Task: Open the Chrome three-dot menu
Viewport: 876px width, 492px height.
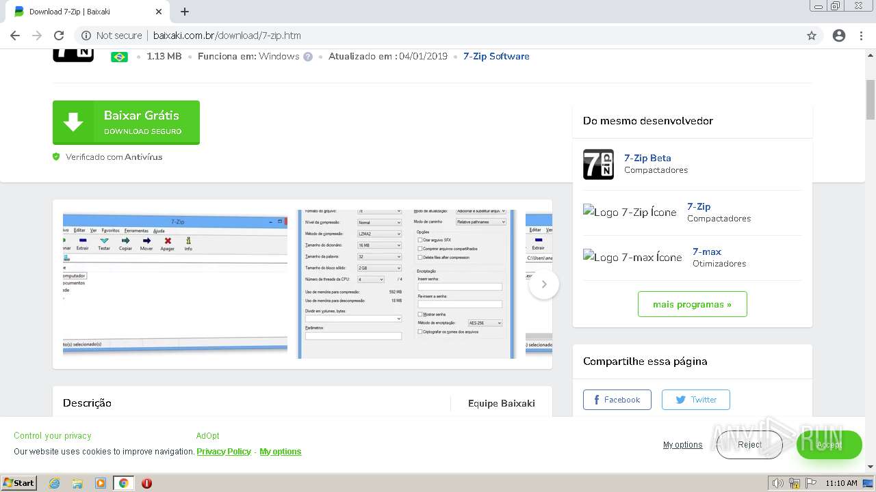Action: tap(861, 36)
